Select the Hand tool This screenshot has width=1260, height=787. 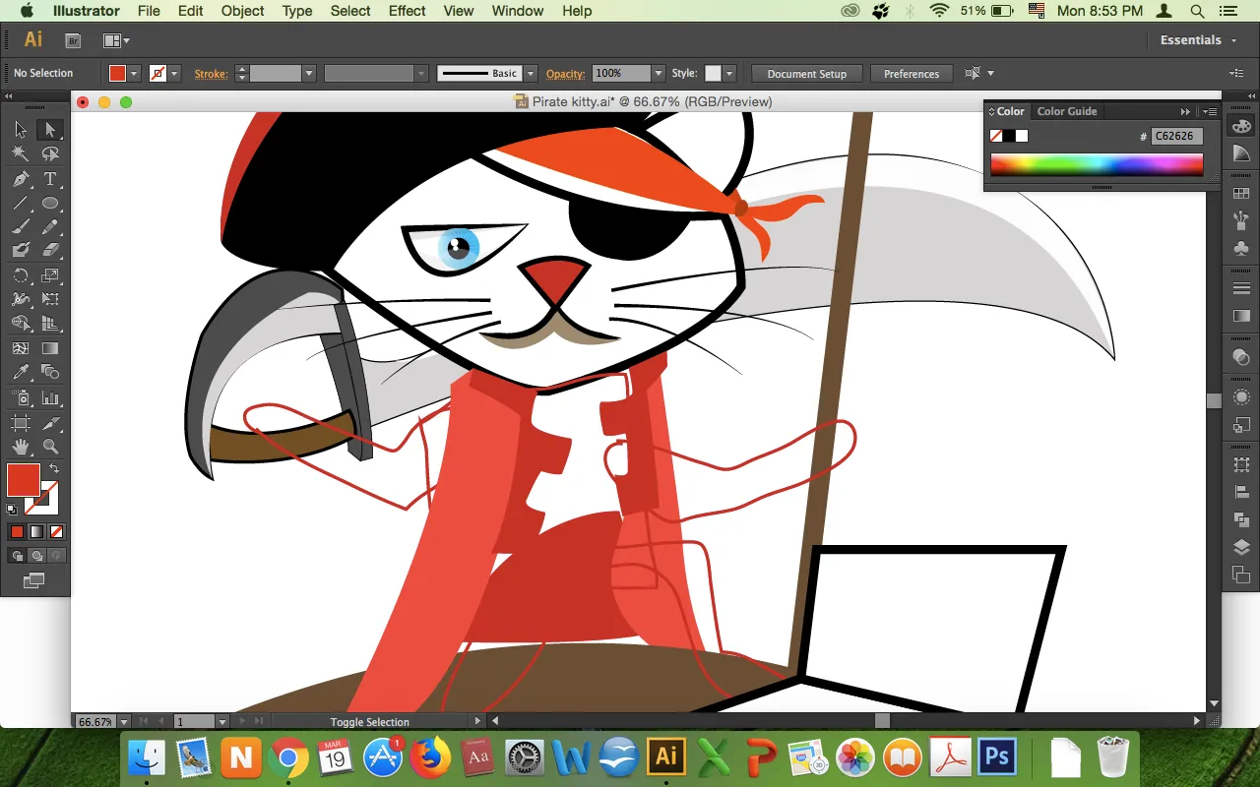click(21, 448)
